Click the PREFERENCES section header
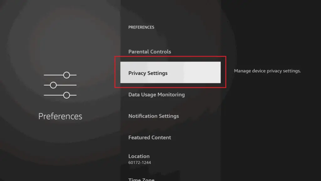The image size is (321, 181). pos(141,27)
